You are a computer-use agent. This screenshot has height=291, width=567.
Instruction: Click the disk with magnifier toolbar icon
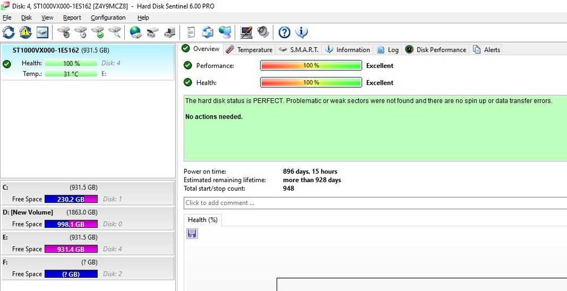point(115,32)
